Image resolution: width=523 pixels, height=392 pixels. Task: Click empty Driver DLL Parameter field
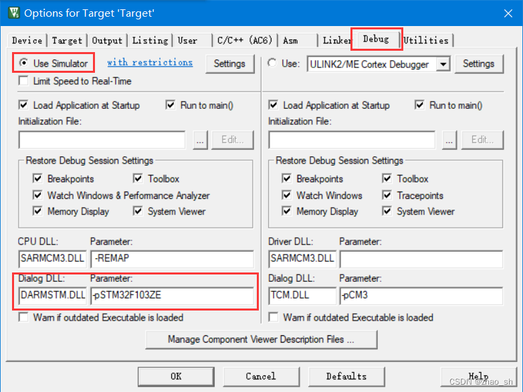point(421,259)
